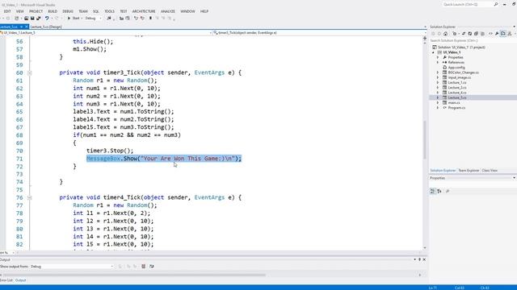Open Show output from Debug dropdown

(72, 267)
